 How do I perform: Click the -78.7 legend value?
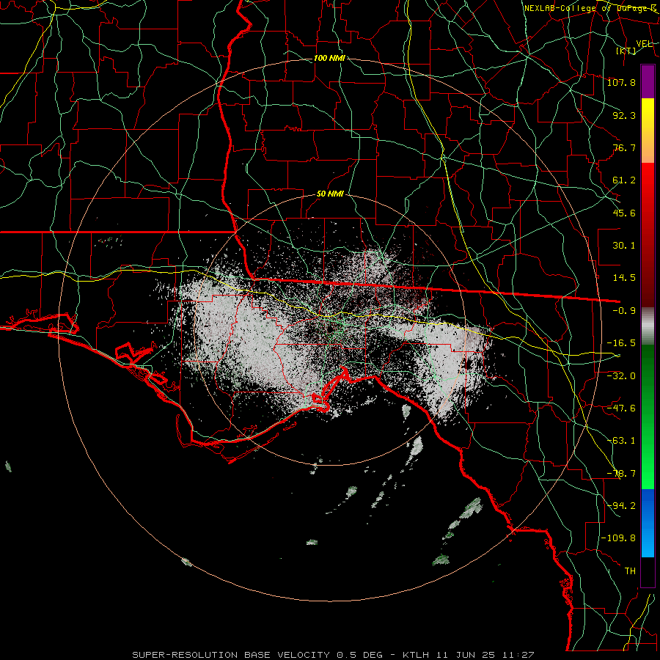click(621, 474)
